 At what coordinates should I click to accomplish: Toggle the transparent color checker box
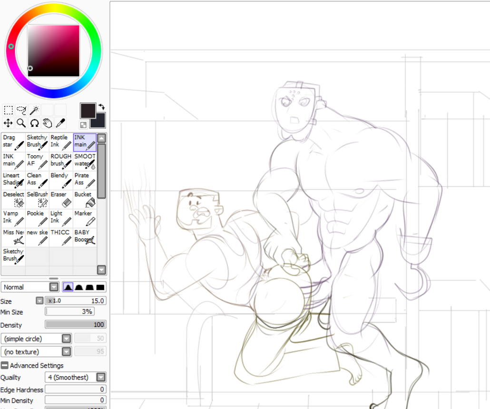(x=83, y=125)
